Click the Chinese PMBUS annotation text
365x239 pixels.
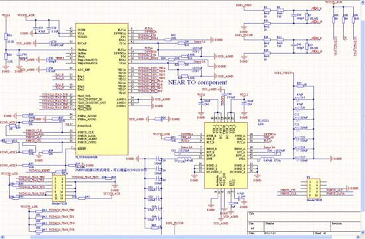[x=111, y=170]
